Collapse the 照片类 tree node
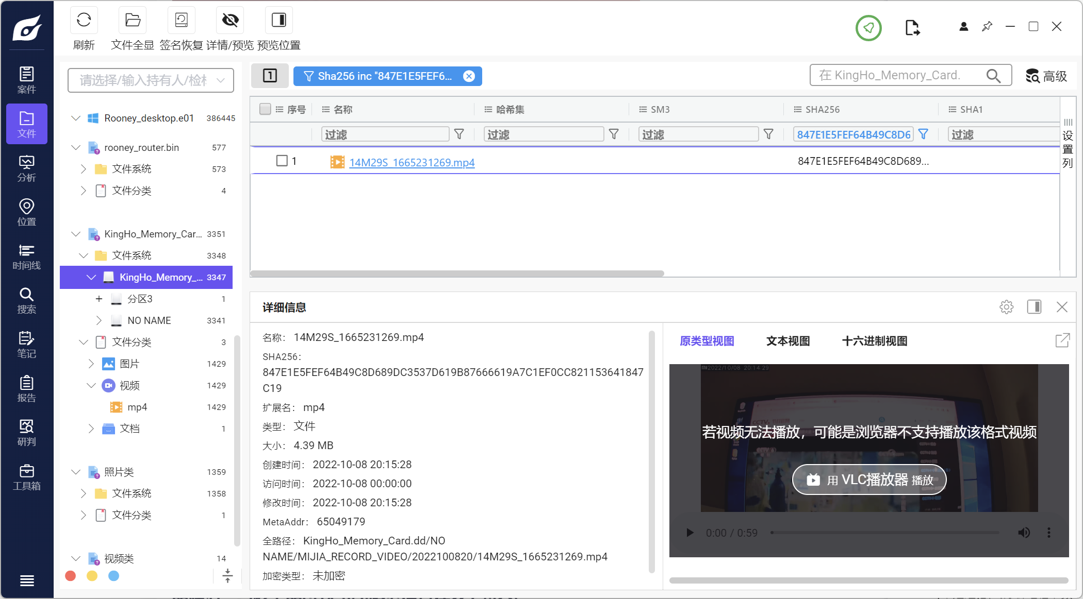Image resolution: width=1083 pixels, height=599 pixels. tap(76, 472)
